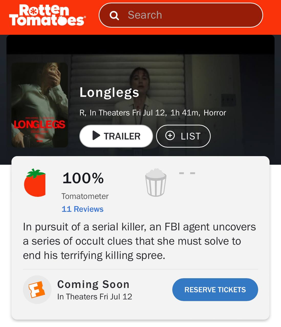Click the Longlegs movie title
Viewport: 281px width, 327px height.
[x=109, y=93]
